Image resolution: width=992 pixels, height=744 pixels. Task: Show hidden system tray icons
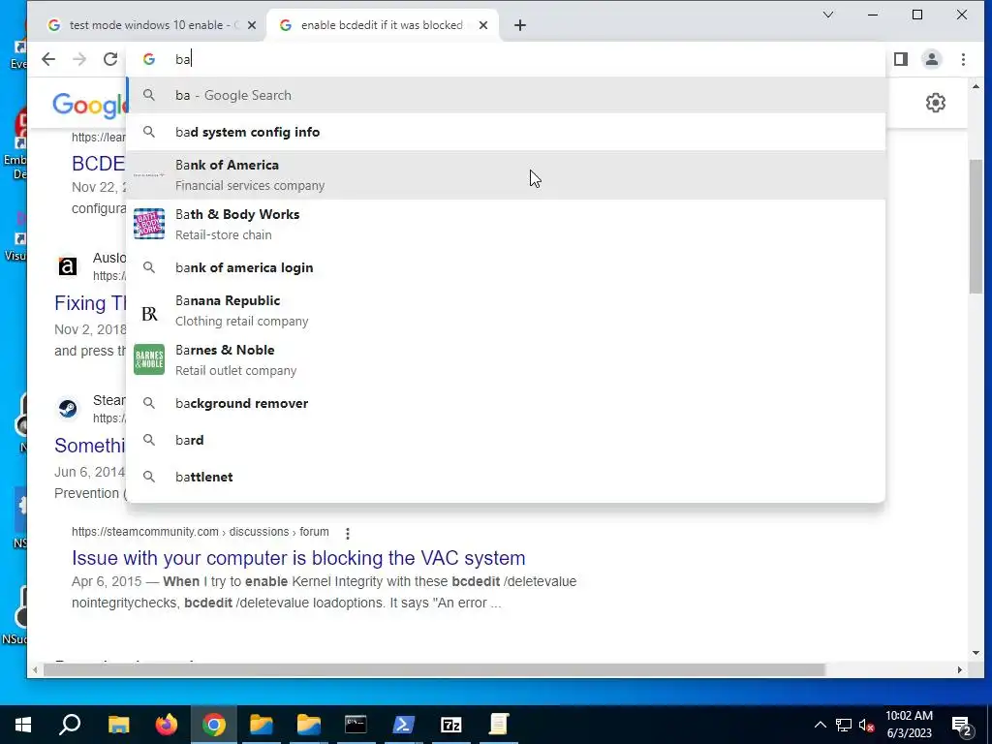820,725
